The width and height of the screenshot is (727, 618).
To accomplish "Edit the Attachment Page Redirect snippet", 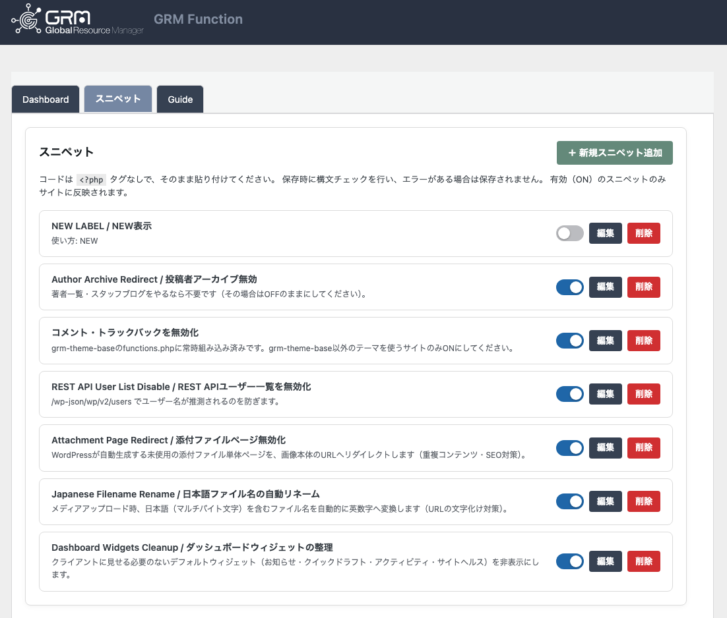I will tap(606, 447).
